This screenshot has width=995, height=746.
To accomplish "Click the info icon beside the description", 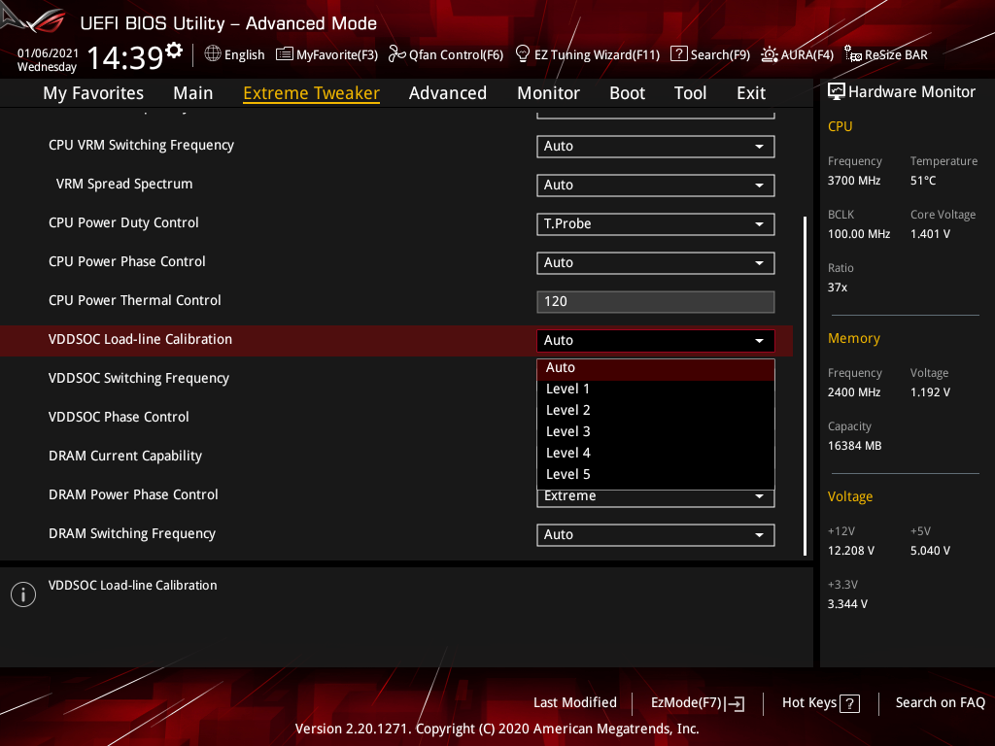I will tap(23, 594).
